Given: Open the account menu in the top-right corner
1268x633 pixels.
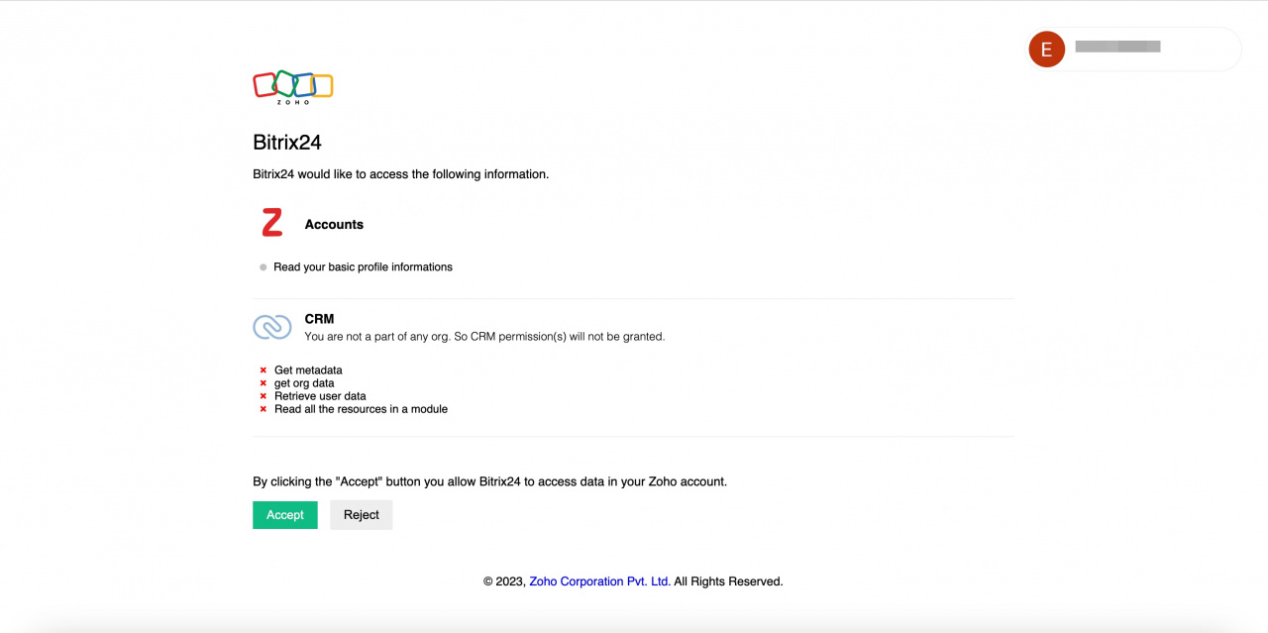Looking at the screenshot, I should [x=1133, y=49].
